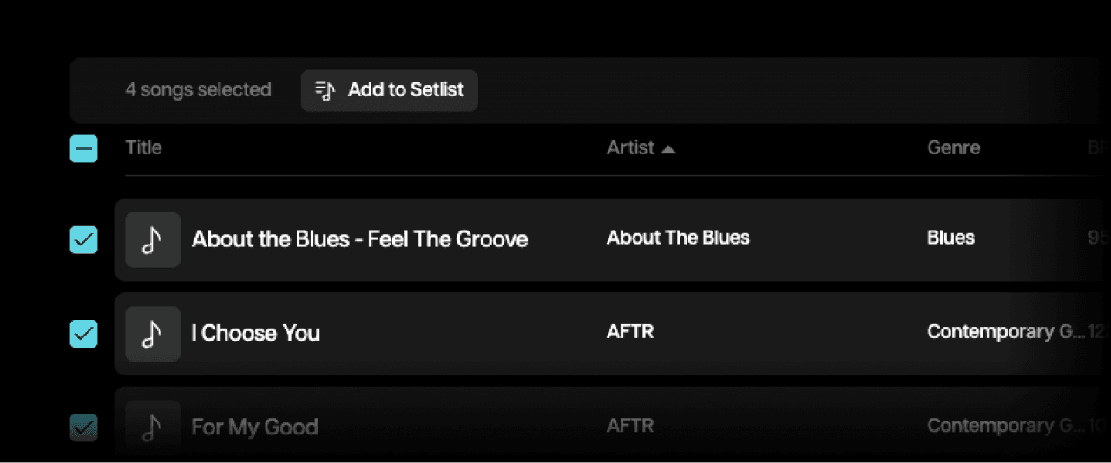Screen dimensions: 1111x463
Task: Uncheck the I Choose You checkbox
Action: [x=84, y=334]
